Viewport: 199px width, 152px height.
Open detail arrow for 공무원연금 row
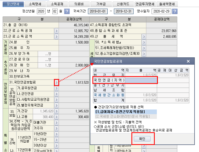click(x=57, y=88)
